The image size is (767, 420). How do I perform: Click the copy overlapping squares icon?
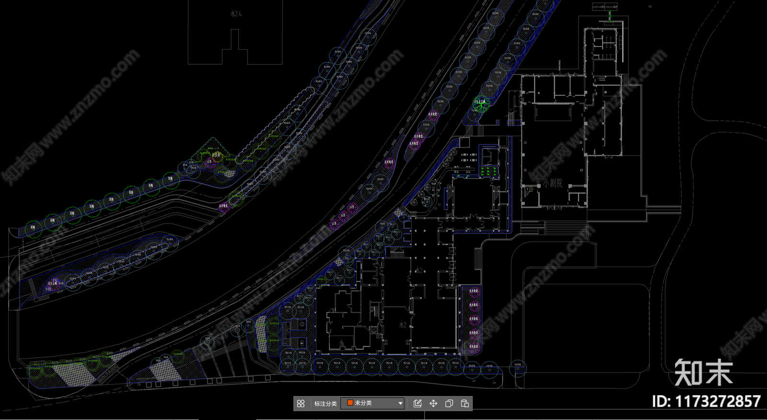[449, 404]
